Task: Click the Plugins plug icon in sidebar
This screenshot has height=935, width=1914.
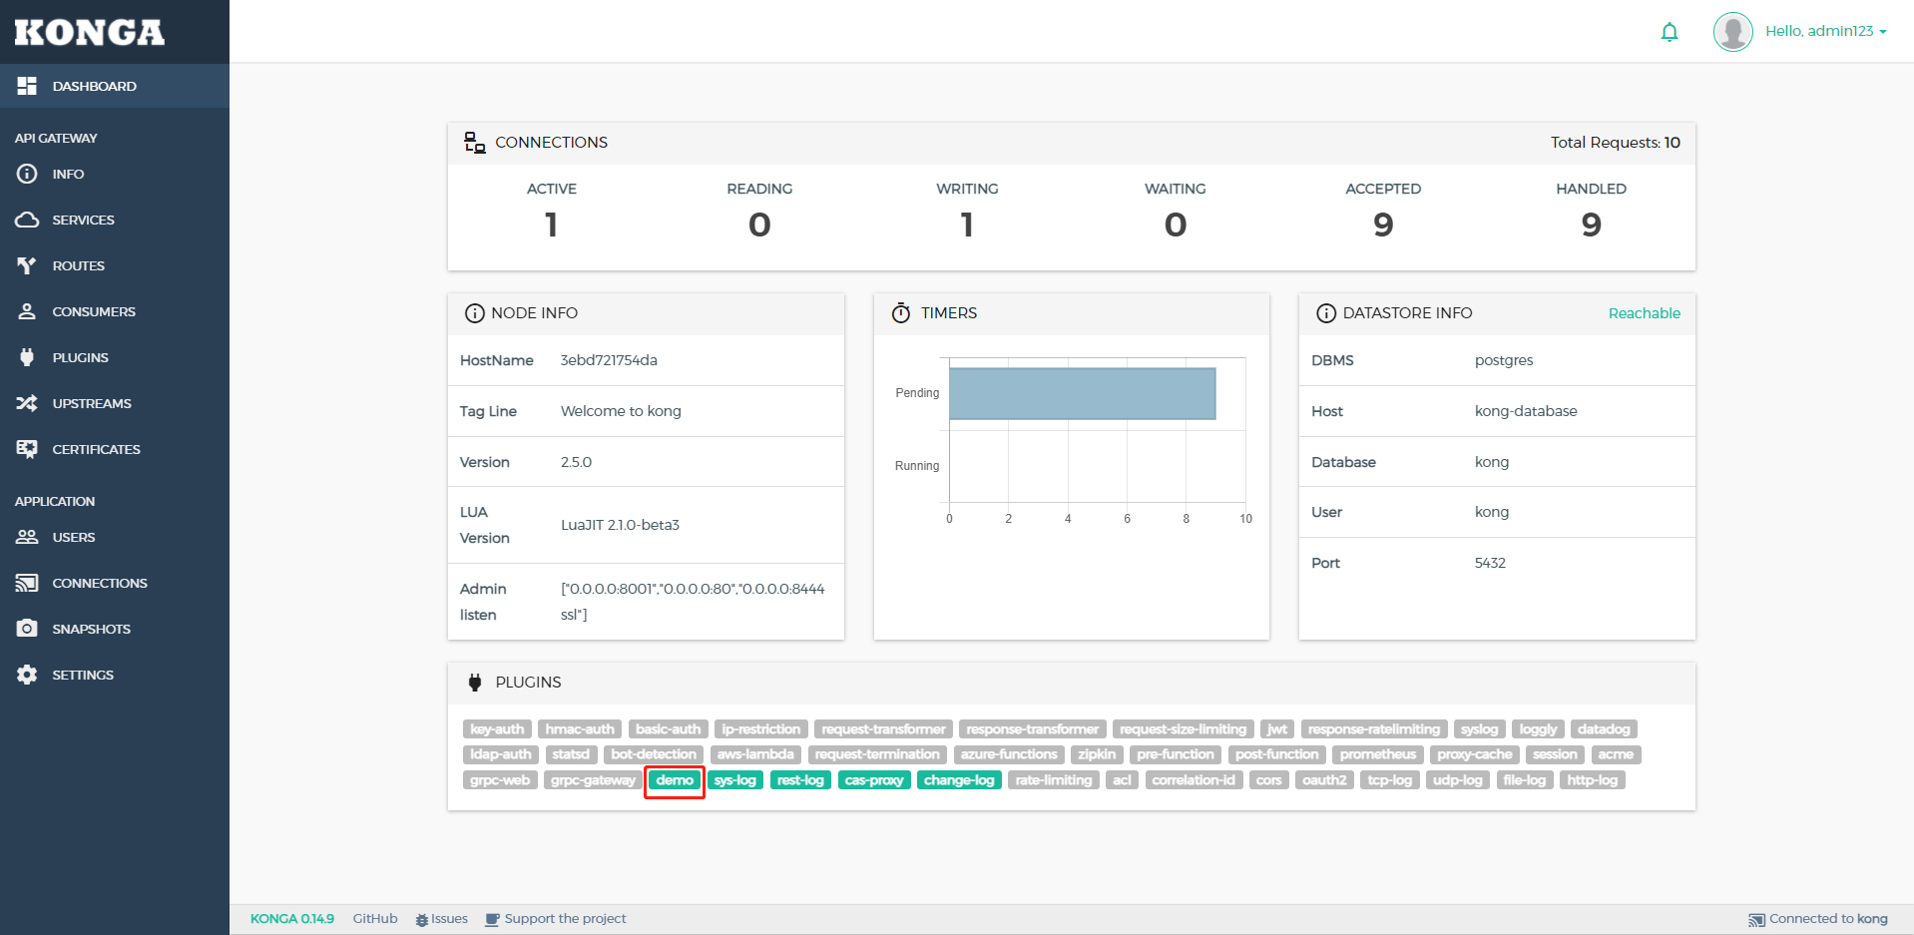Action: tap(27, 357)
